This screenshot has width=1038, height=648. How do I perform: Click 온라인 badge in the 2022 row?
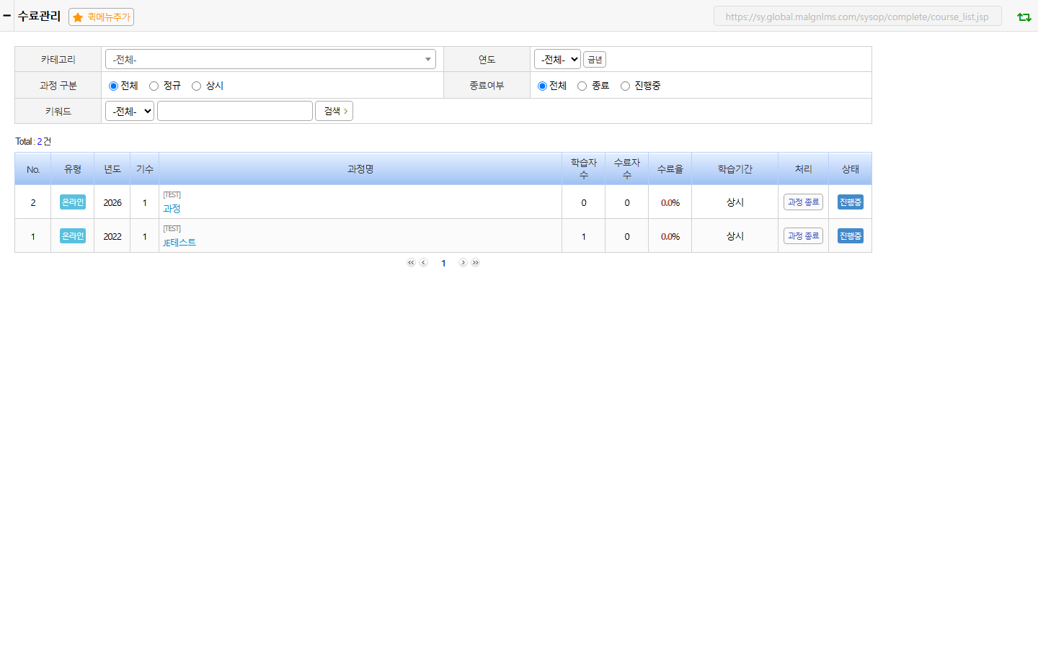[x=73, y=236]
